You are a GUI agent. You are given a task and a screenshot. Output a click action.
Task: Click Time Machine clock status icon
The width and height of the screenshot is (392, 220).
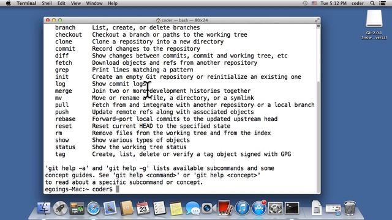click(x=305, y=3)
